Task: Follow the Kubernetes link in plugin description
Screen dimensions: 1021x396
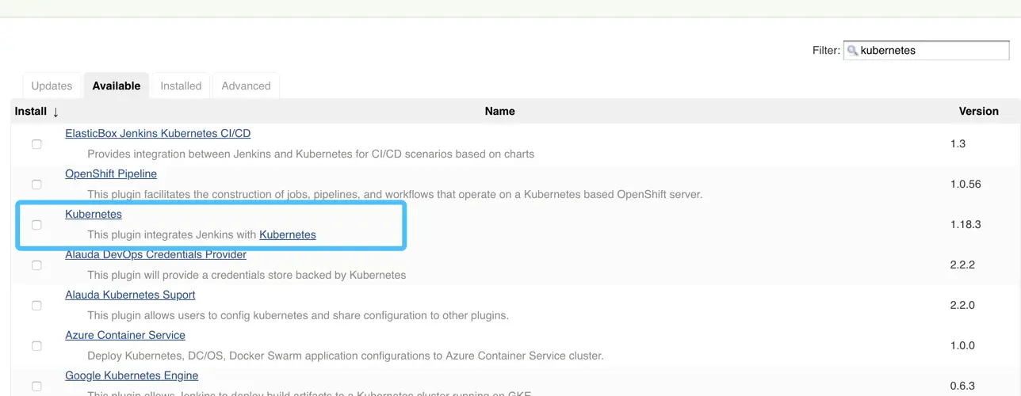Action: click(x=288, y=234)
